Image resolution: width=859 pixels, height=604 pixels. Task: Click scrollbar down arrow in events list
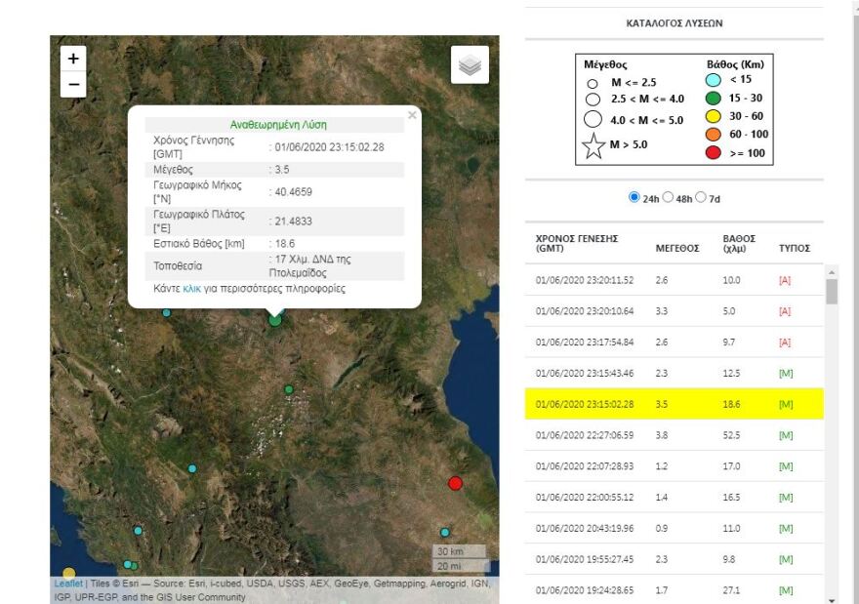(x=831, y=599)
